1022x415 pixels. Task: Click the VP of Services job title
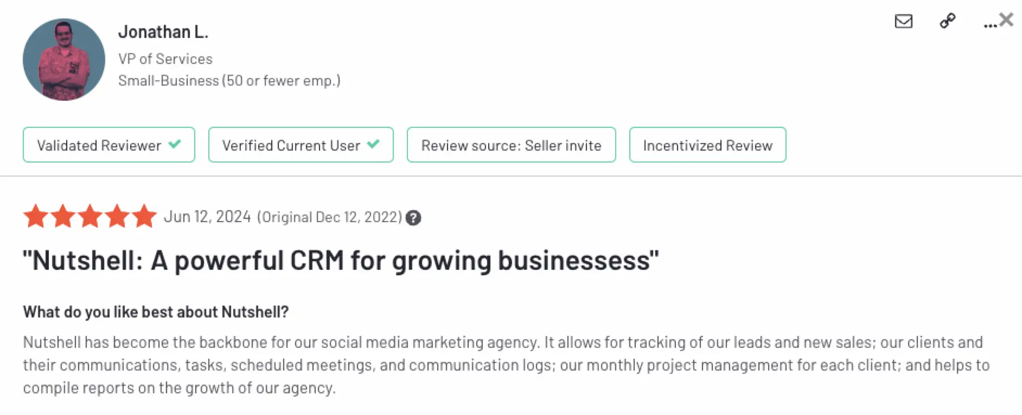click(x=165, y=59)
